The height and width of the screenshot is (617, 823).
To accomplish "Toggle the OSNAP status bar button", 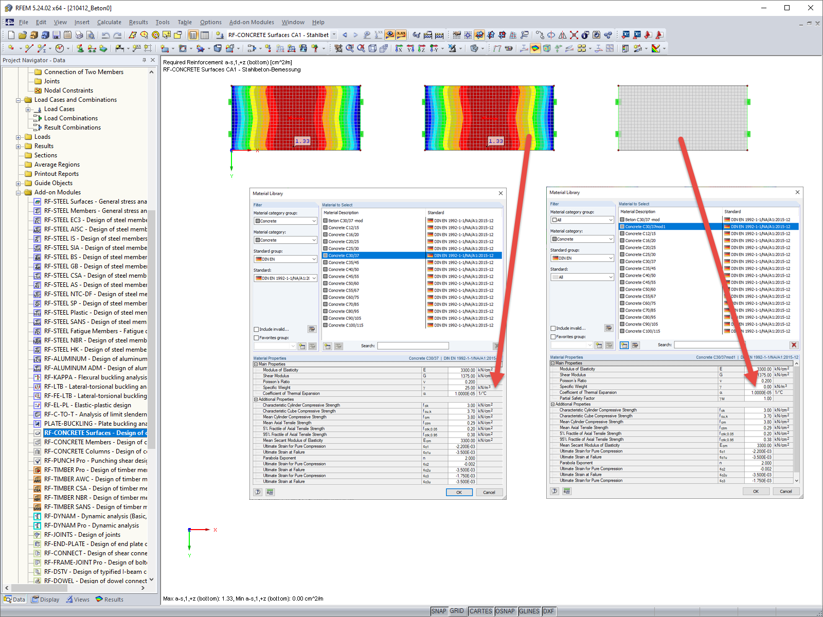I will tap(505, 611).
